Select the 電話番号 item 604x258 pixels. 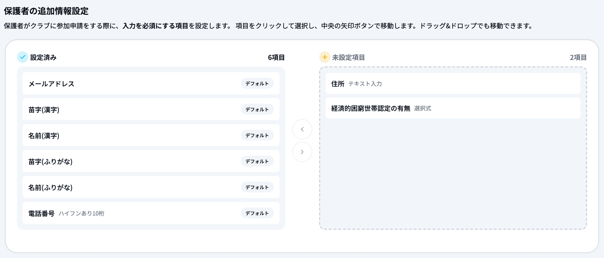[x=151, y=213]
